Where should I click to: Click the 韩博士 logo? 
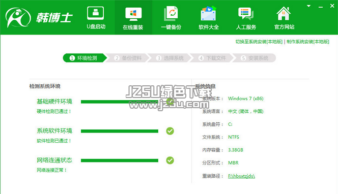point(39,17)
